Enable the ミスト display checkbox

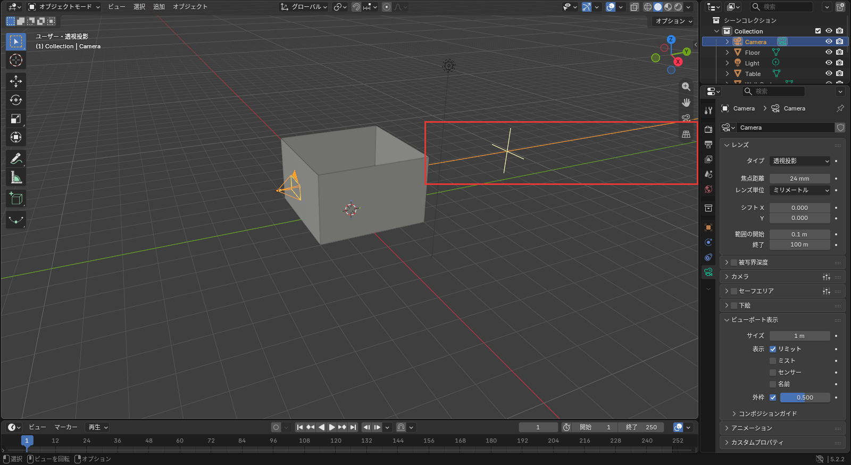[773, 361]
